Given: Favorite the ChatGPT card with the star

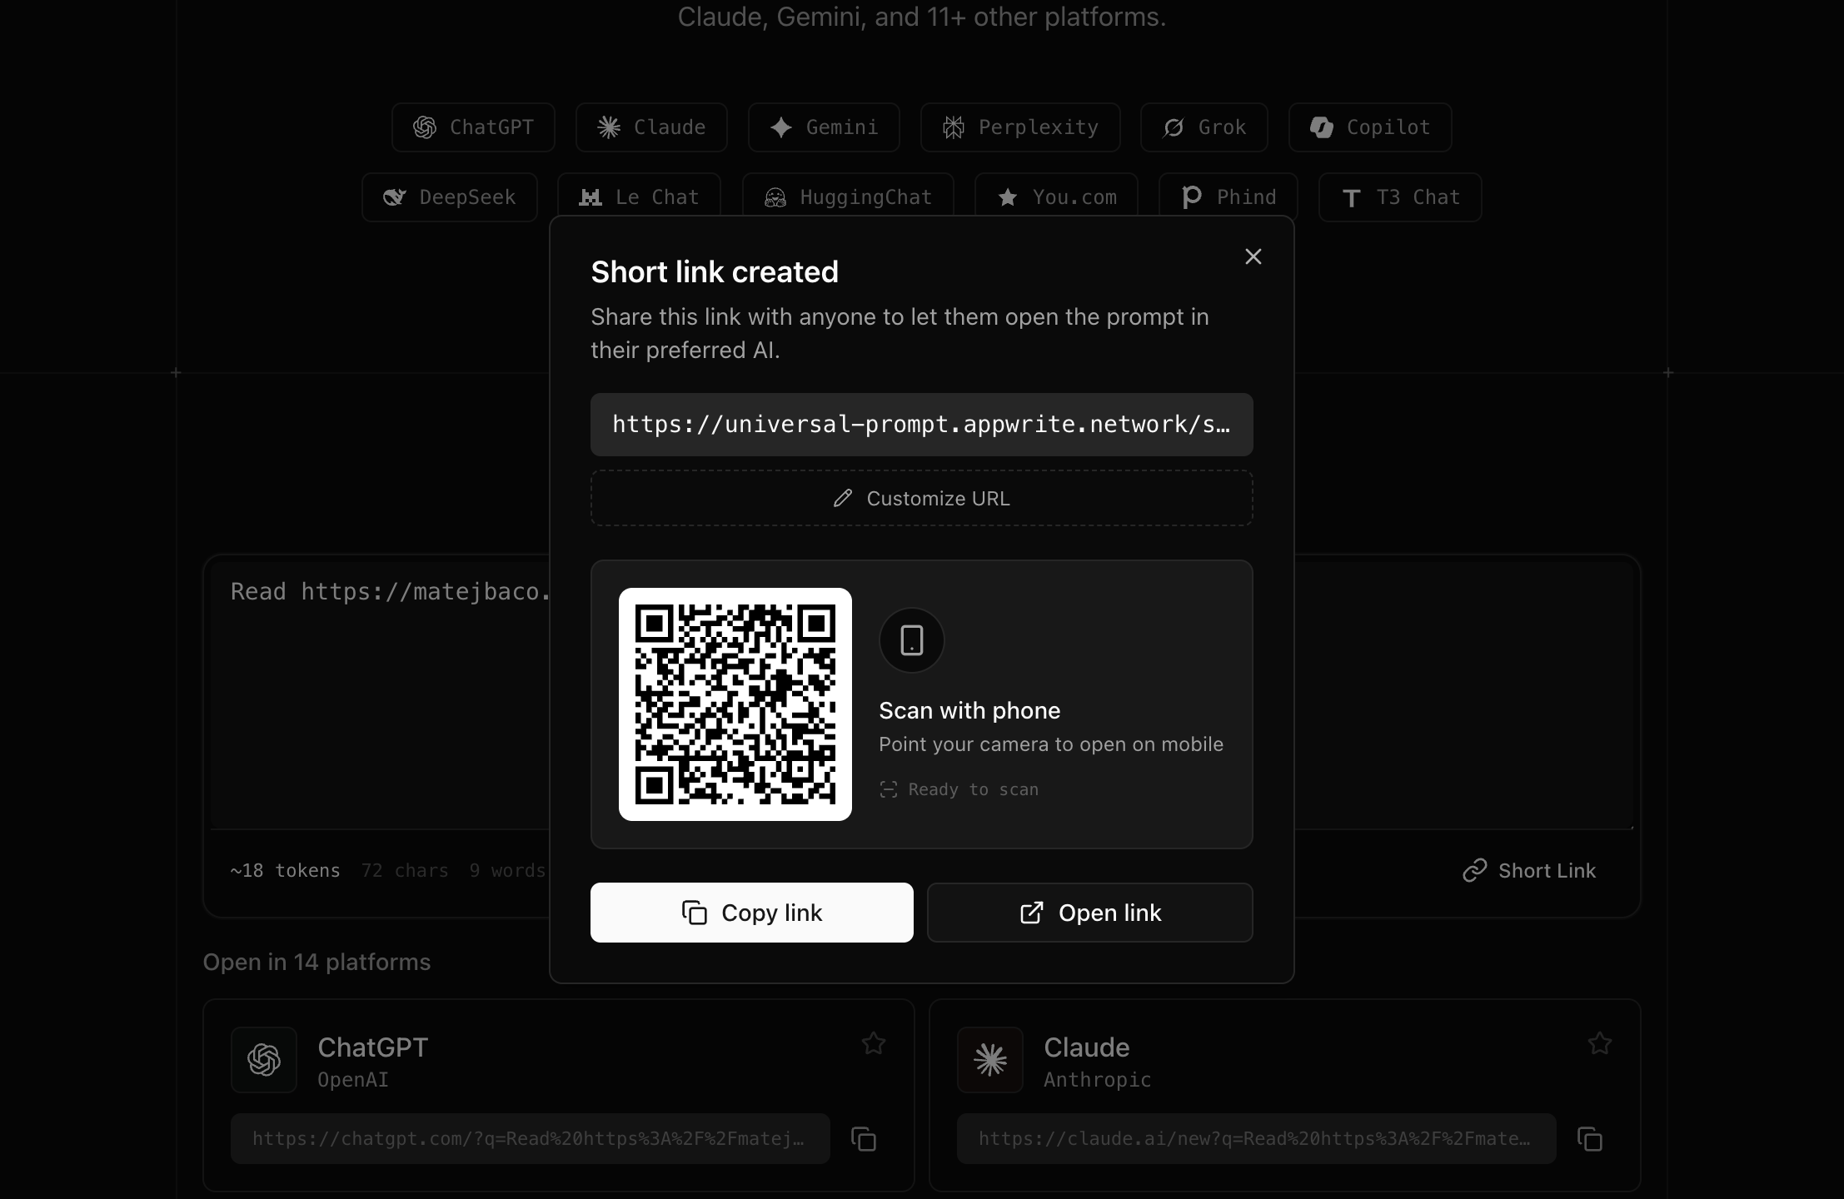Looking at the screenshot, I should point(873,1043).
